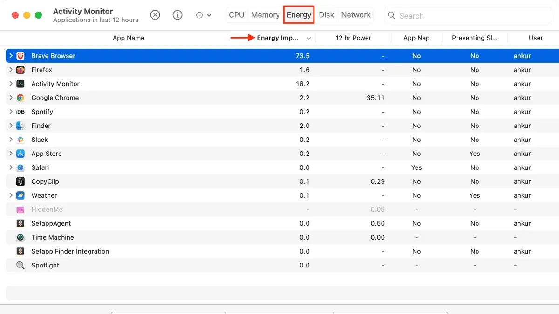Click the dimmed HiddenMe icon
The image size is (559, 314).
20,209
